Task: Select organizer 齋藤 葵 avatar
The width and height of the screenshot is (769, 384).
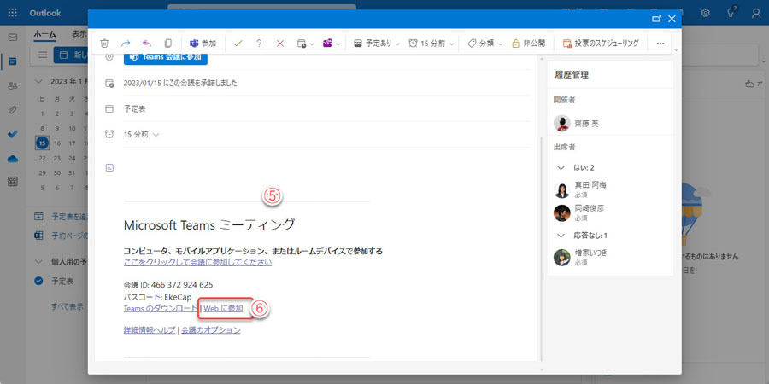Action: [x=561, y=124]
